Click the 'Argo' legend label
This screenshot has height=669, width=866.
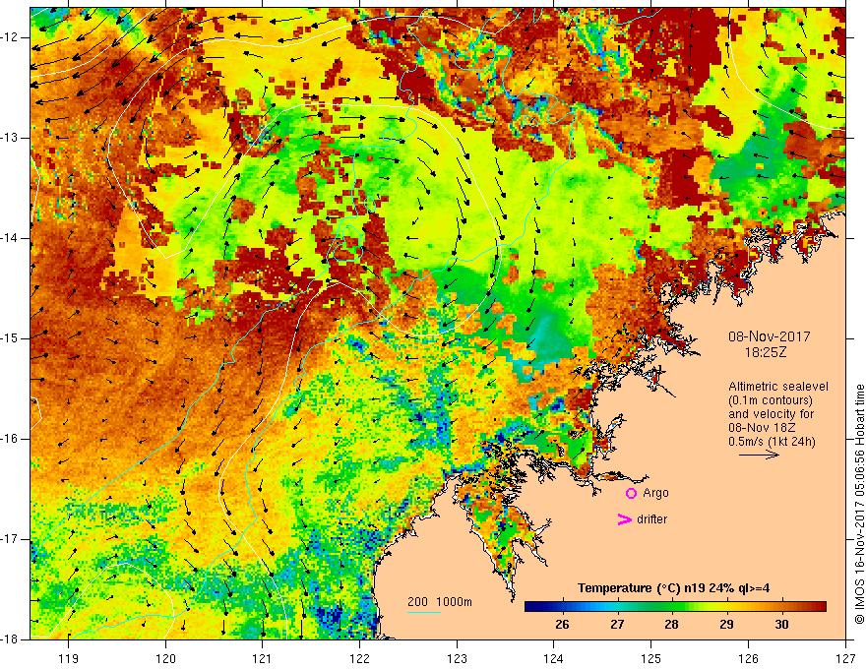[655, 493]
